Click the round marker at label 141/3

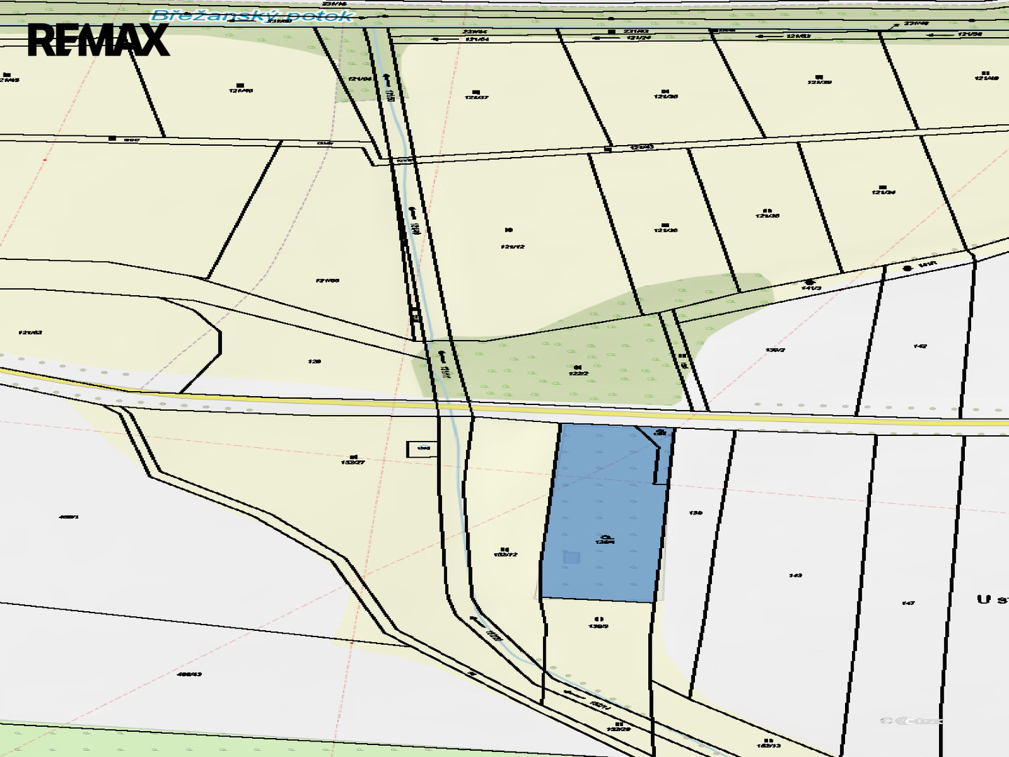tap(811, 282)
